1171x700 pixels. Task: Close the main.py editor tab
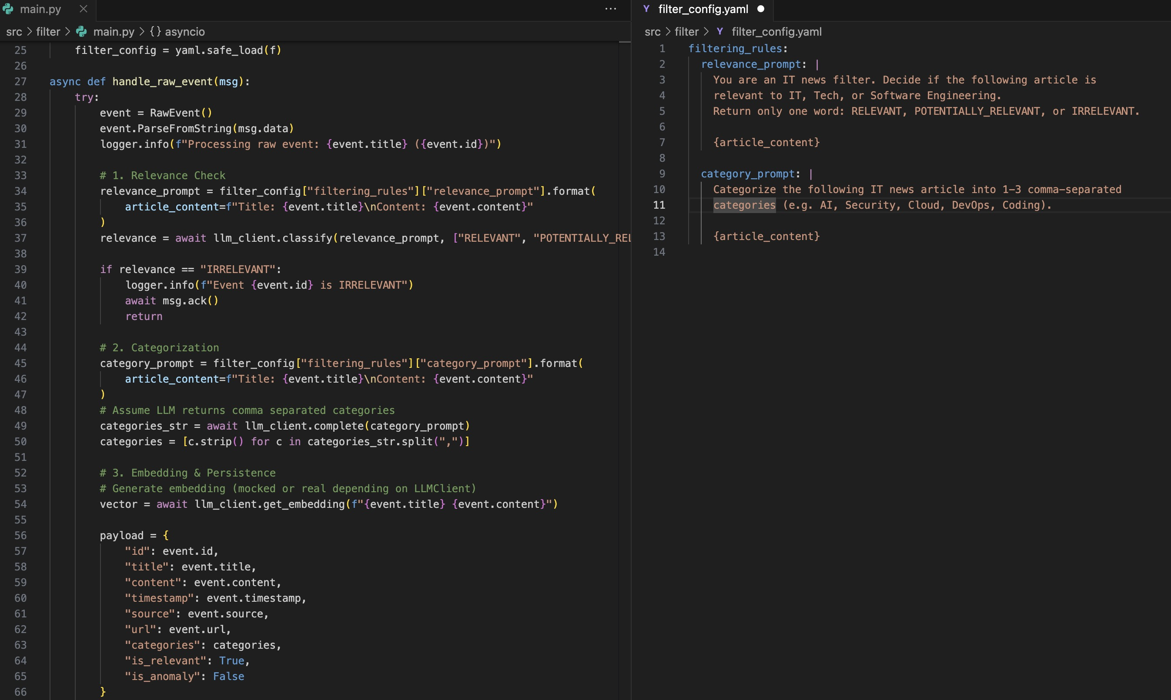tap(84, 9)
